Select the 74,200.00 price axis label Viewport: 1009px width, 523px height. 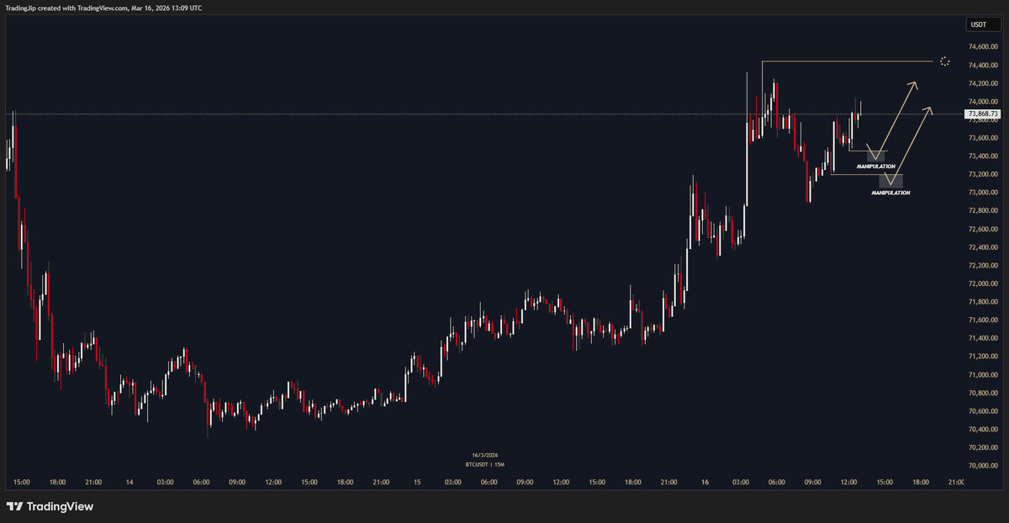point(983,84)
